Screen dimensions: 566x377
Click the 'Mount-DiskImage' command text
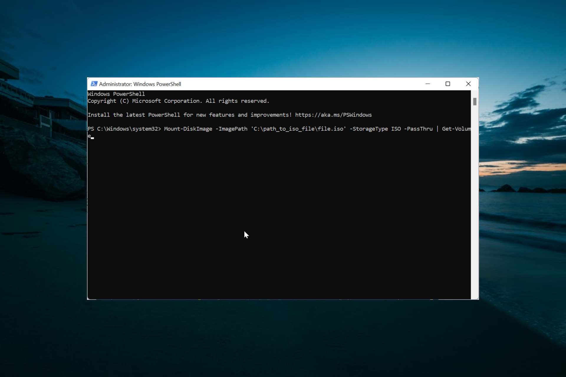point(188,129)
